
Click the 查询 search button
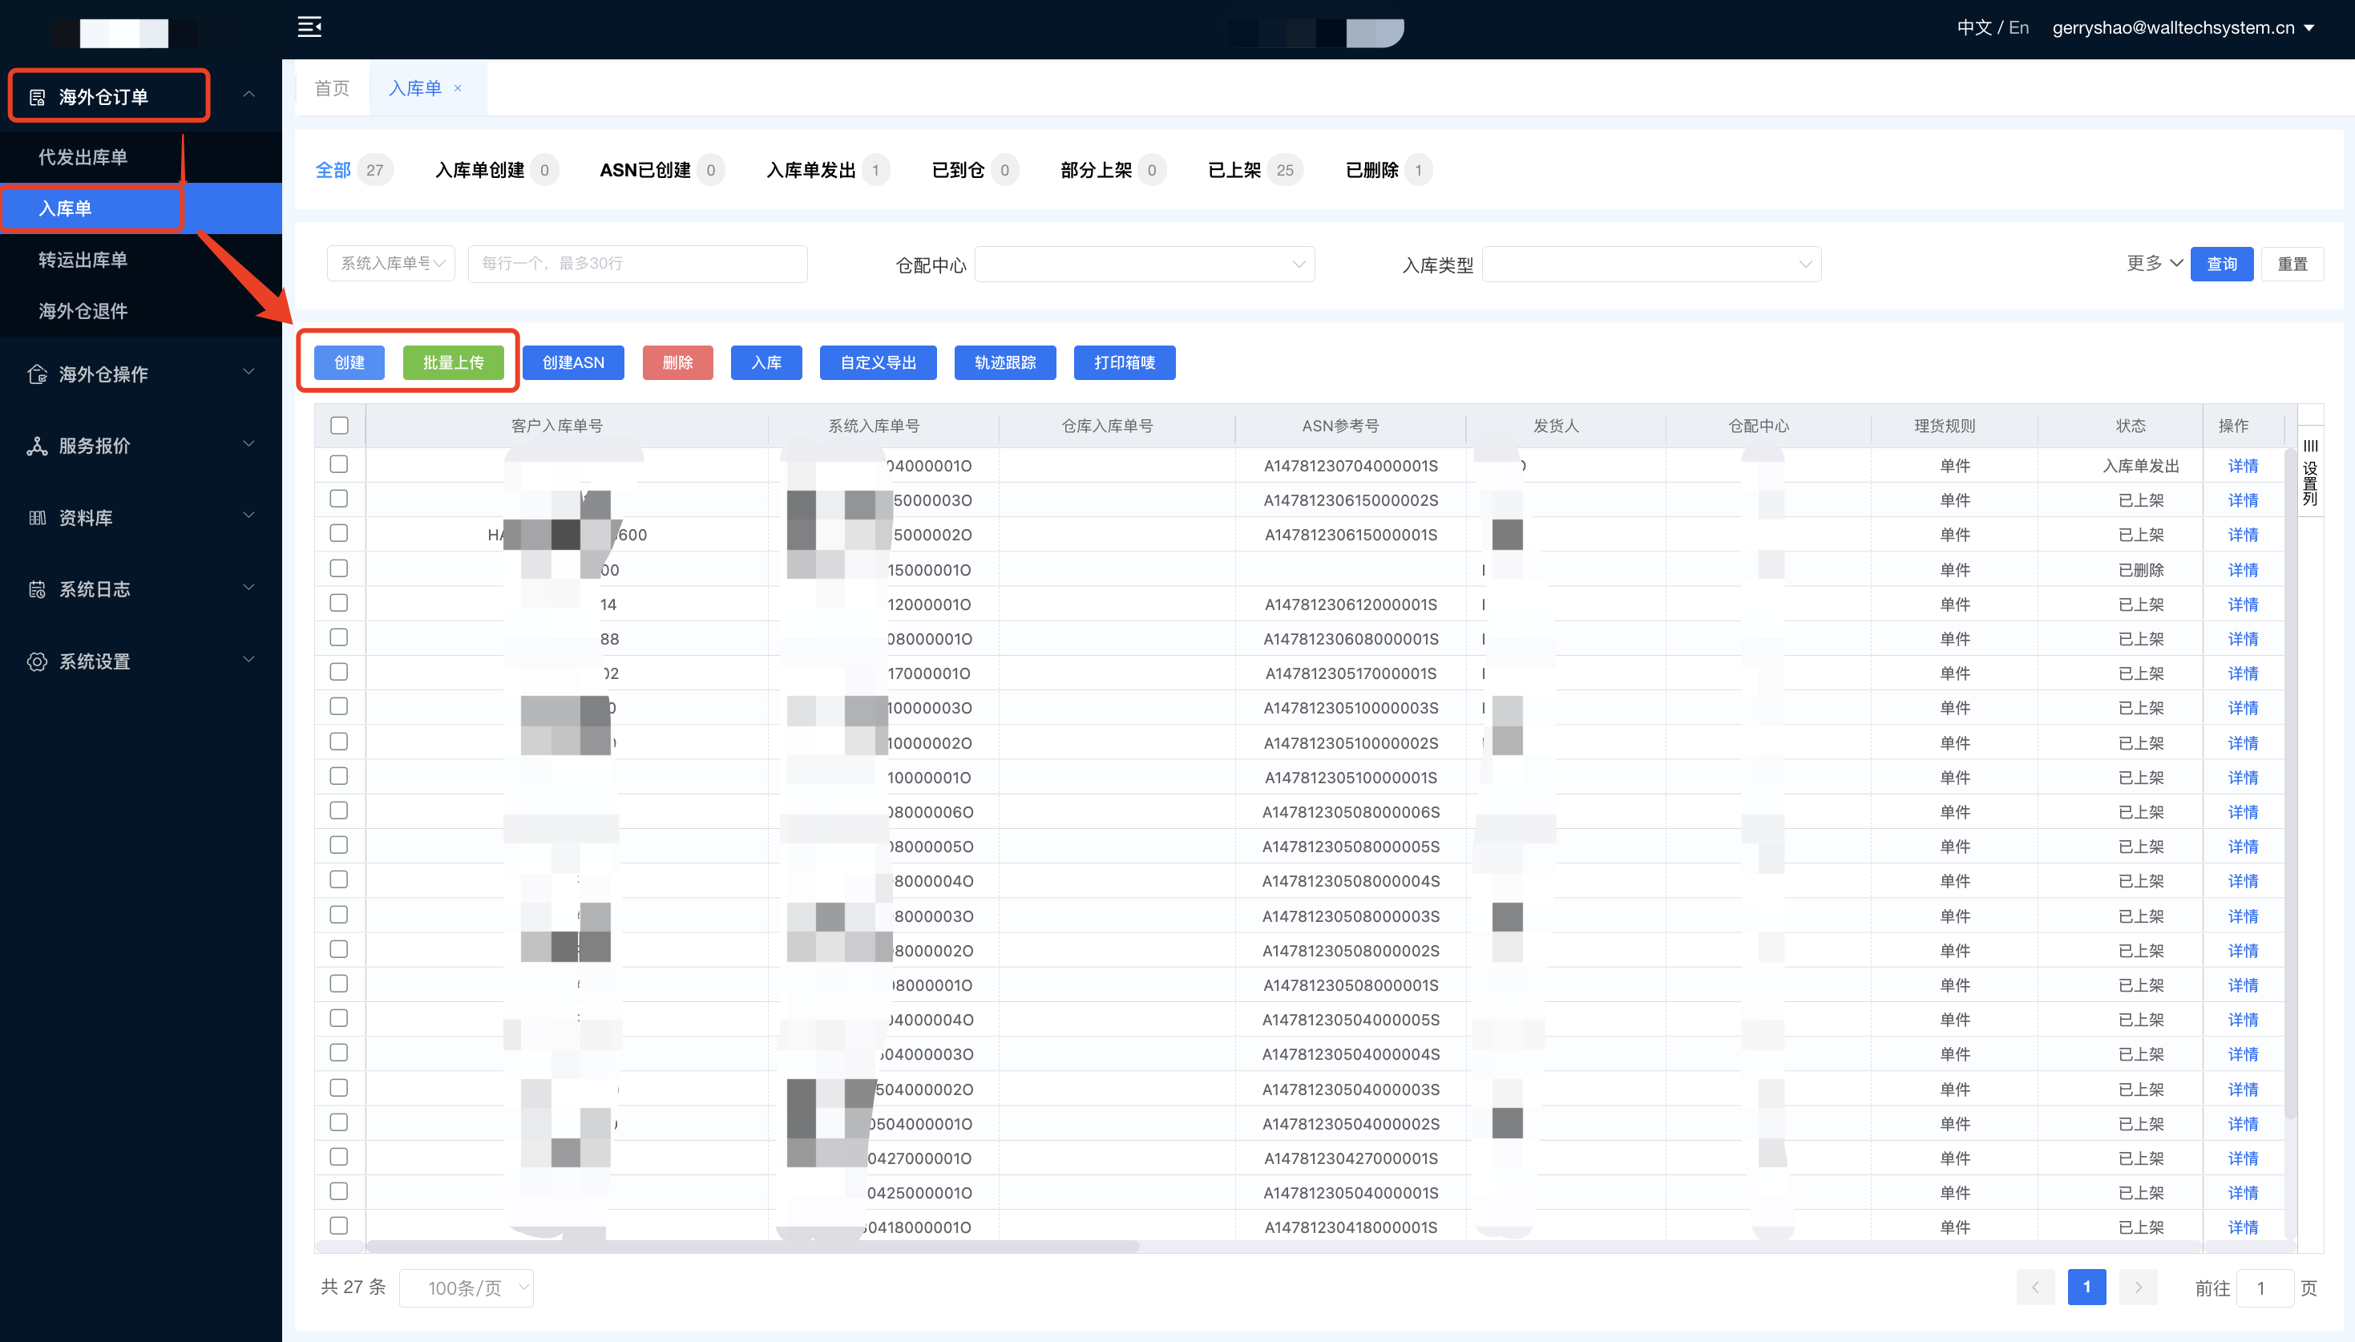point(2221,264)
